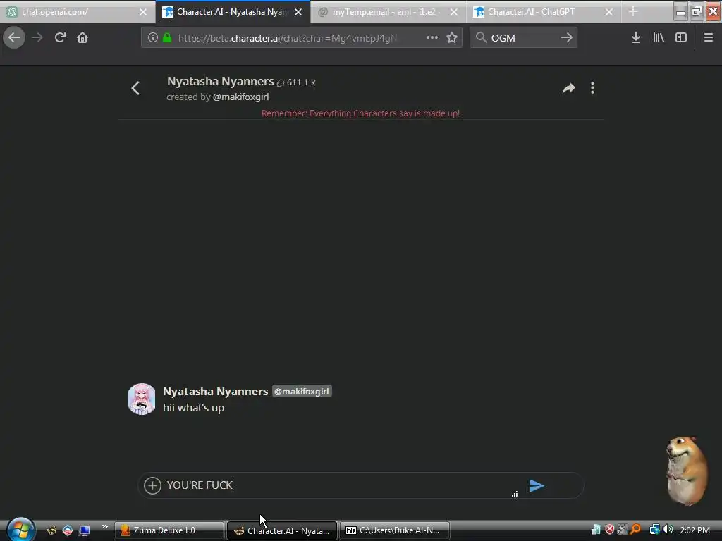Select Character.AI taskbar button

[282, 531]
